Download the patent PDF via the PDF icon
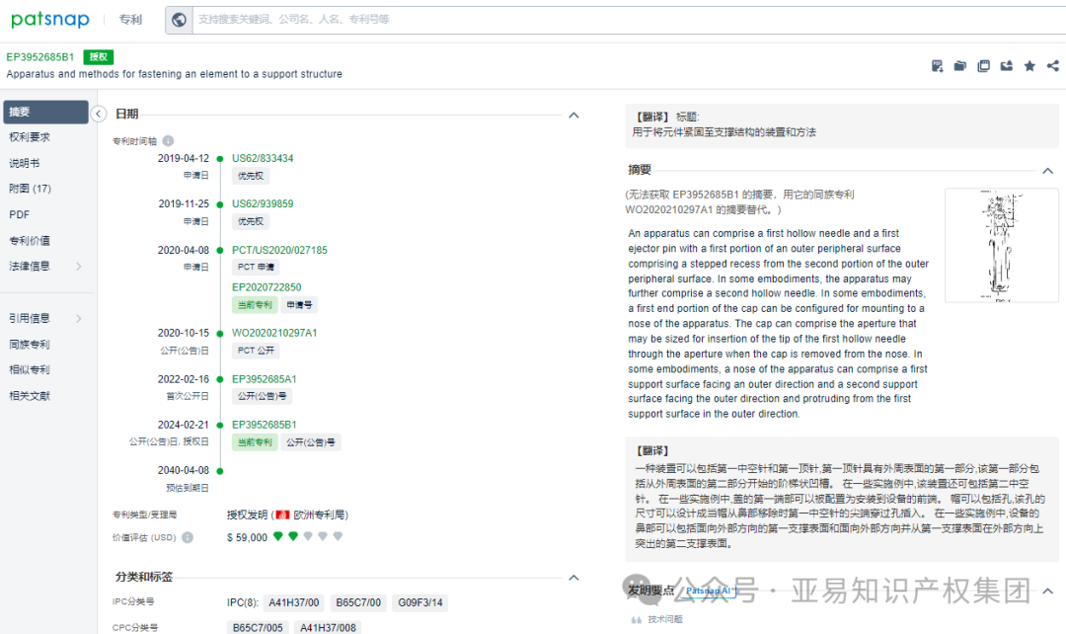Image resolution: width=1066 pixels, height=634 pixels. pyautogui.click(x=937, y=65)
